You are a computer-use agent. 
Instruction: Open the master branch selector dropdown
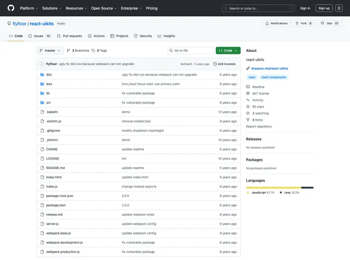pyautogui.click(x=50, y=51)
